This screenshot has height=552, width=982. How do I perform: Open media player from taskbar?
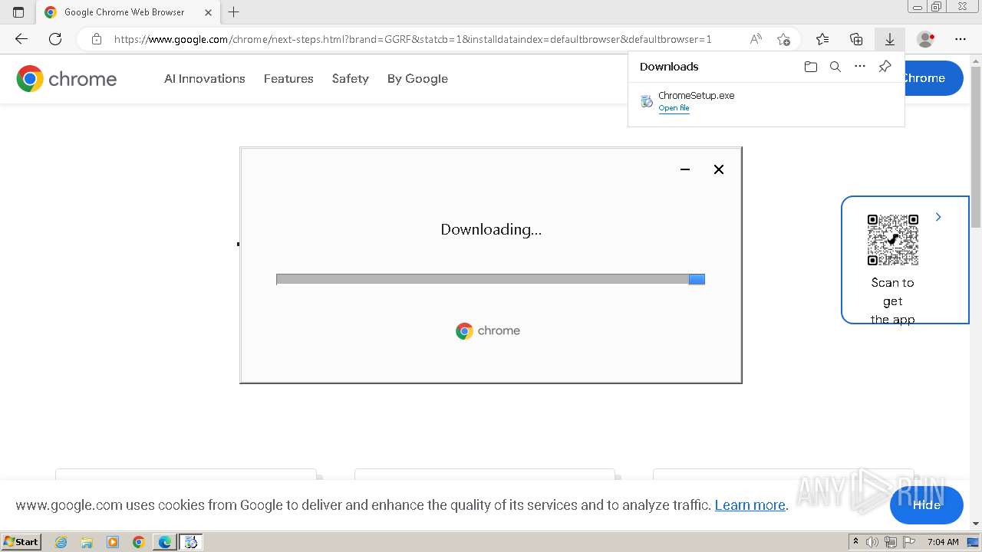pos(113,542)
